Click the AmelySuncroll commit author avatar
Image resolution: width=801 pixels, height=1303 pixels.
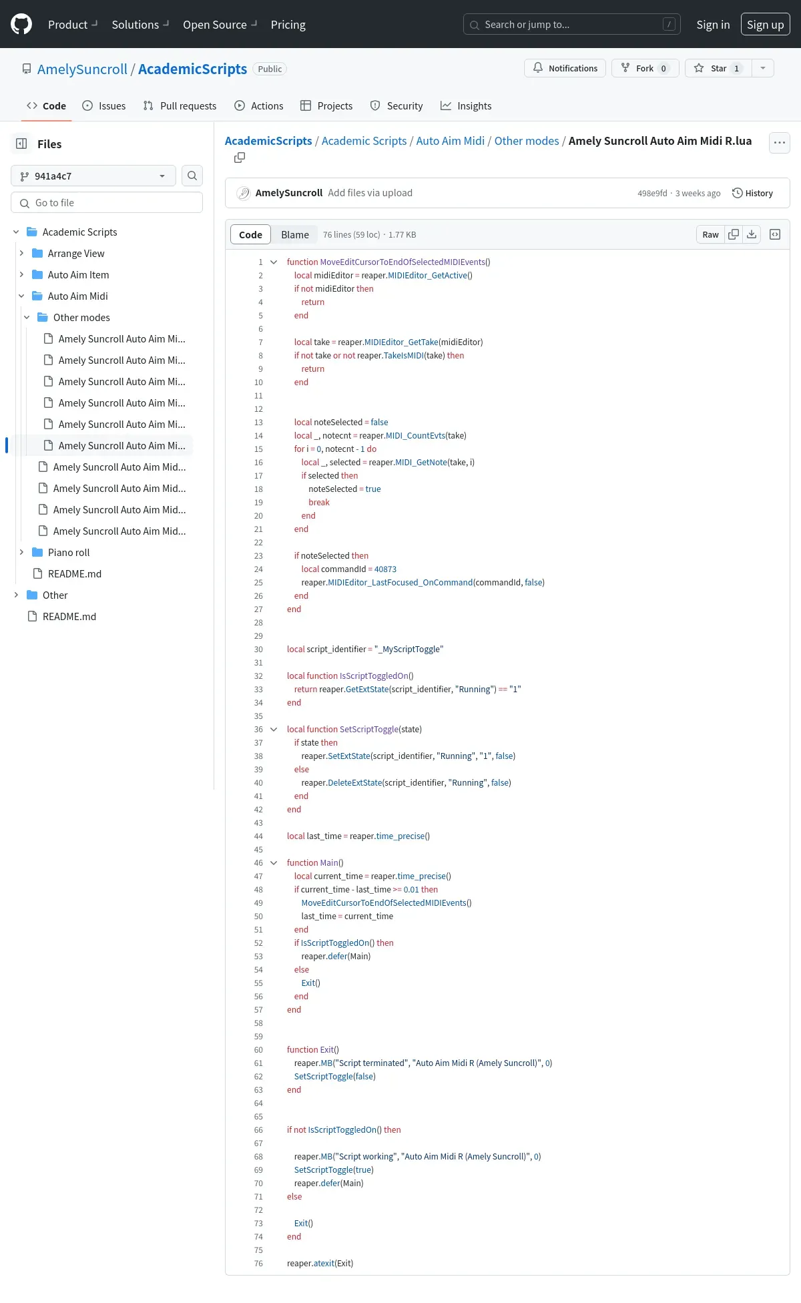coord(244,193)
